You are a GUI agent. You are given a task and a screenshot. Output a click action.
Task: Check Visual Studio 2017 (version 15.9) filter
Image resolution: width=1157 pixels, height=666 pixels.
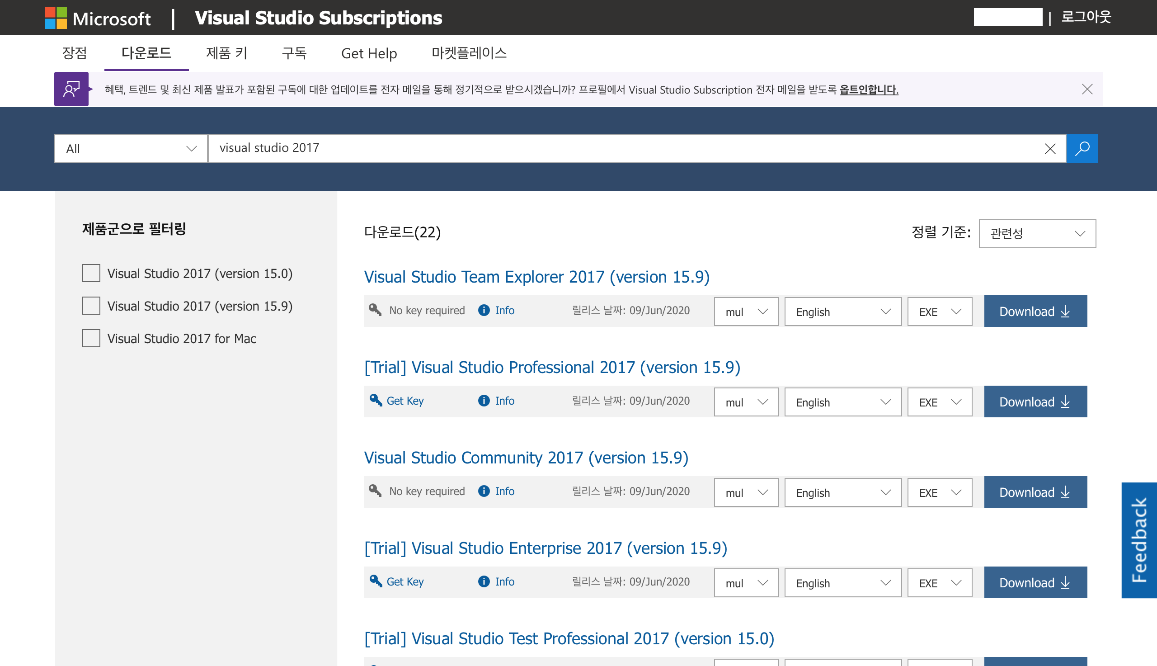[91, 306]
